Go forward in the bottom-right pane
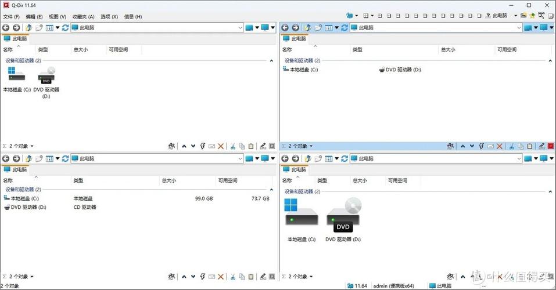The image size is (556, 290). [295, 159]
